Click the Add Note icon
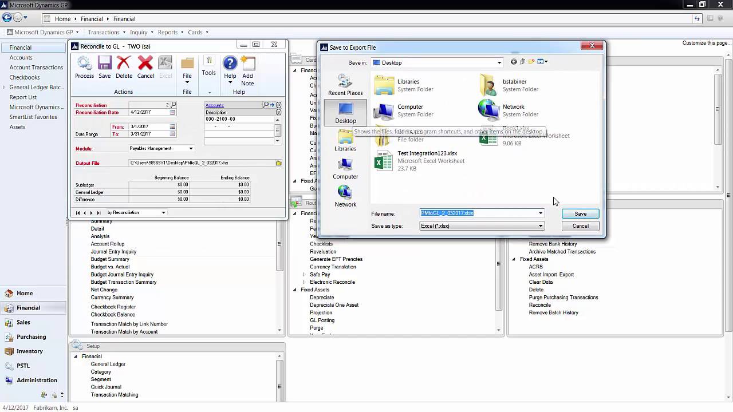 coord(247,71)
